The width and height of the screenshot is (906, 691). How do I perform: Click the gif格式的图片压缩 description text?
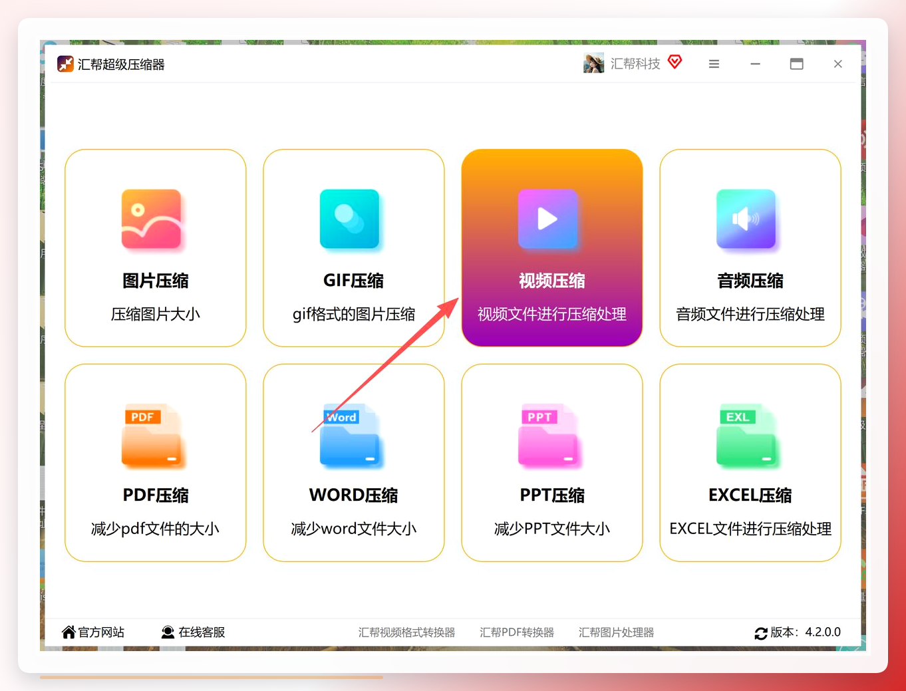(x=354, y=314)
